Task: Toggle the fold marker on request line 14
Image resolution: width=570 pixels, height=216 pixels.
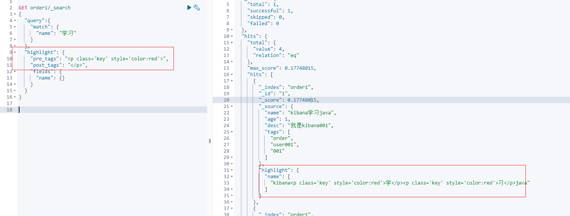Action: click(x=14, y=84)
